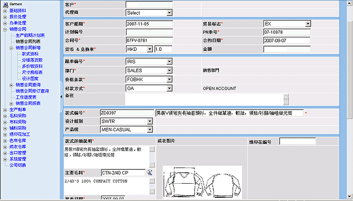Open the 工作进度表 link
Screen dimensions: 353x201
click(26, 97)
